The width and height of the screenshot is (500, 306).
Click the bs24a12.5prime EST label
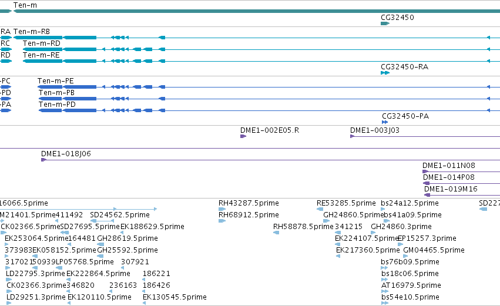click(x=410, y=203)
